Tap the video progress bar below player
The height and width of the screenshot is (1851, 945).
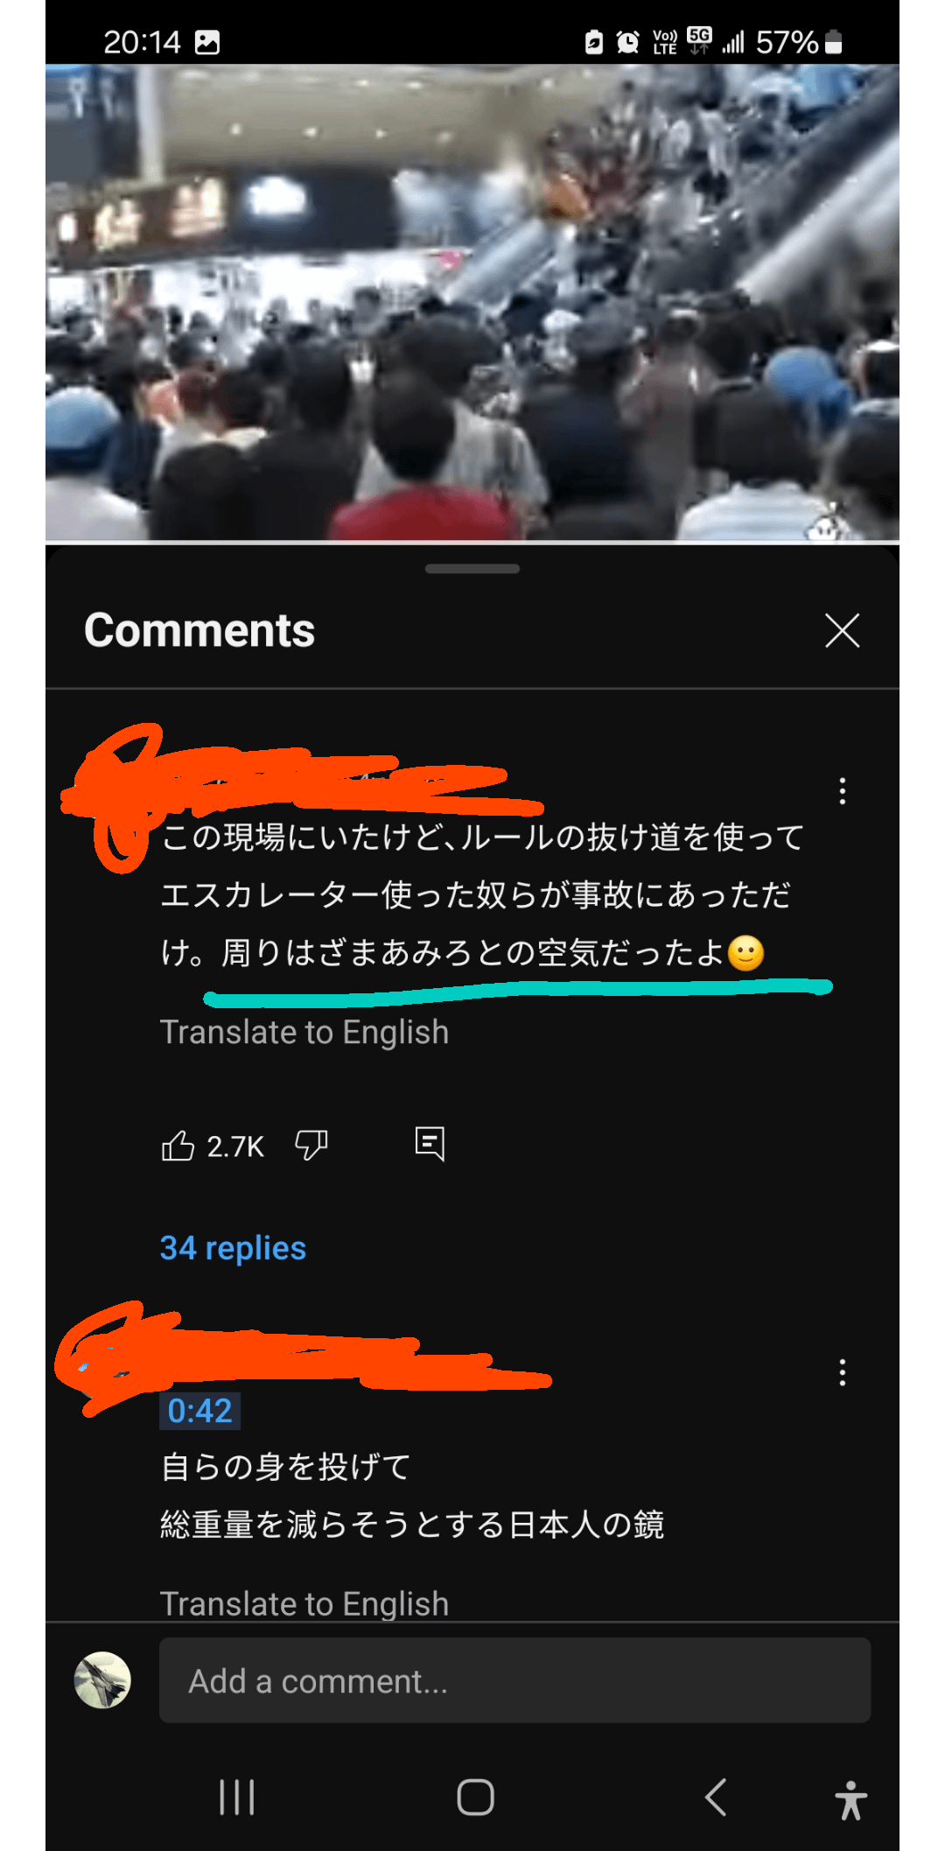(x=472, y=543)
